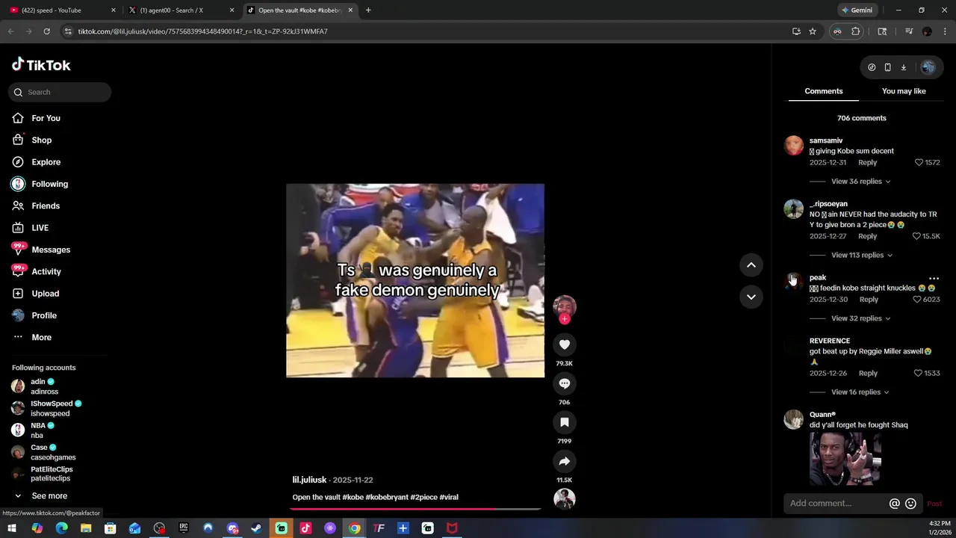
Task: Switch to the You may like tab
Action: point(904,91)
